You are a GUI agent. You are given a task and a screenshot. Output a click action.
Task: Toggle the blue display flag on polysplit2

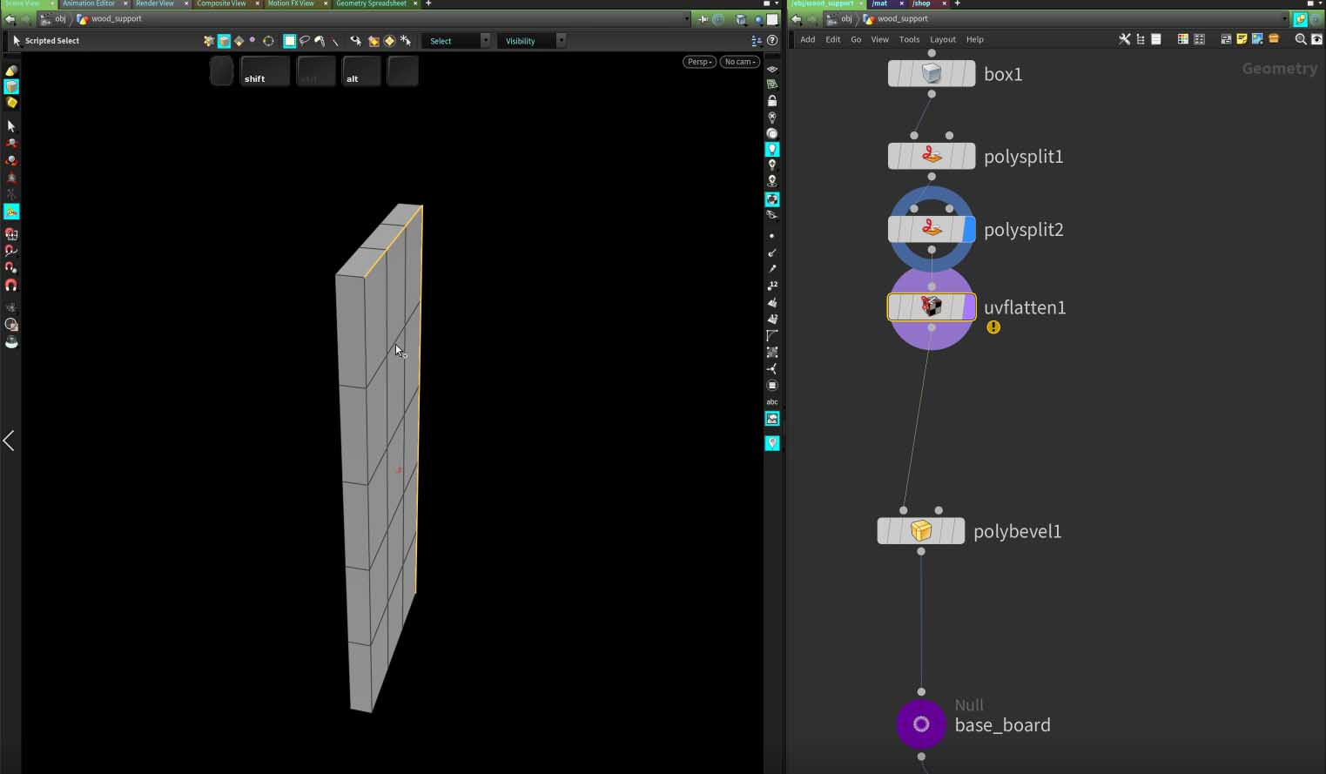969,230
